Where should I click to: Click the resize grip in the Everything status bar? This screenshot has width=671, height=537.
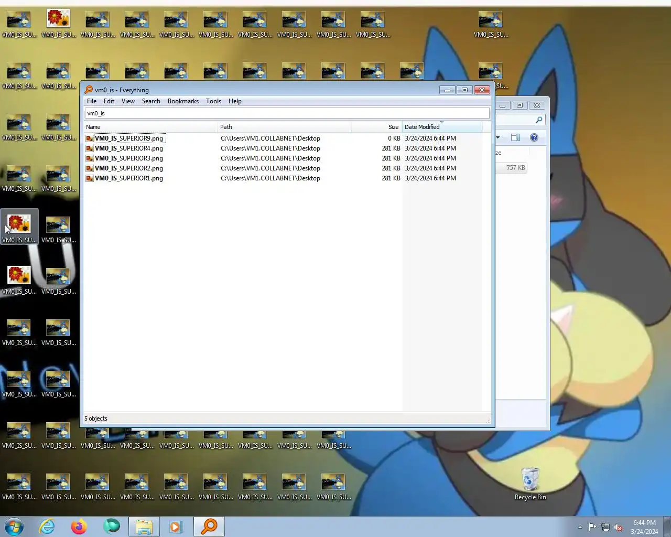tap(488, 420)
